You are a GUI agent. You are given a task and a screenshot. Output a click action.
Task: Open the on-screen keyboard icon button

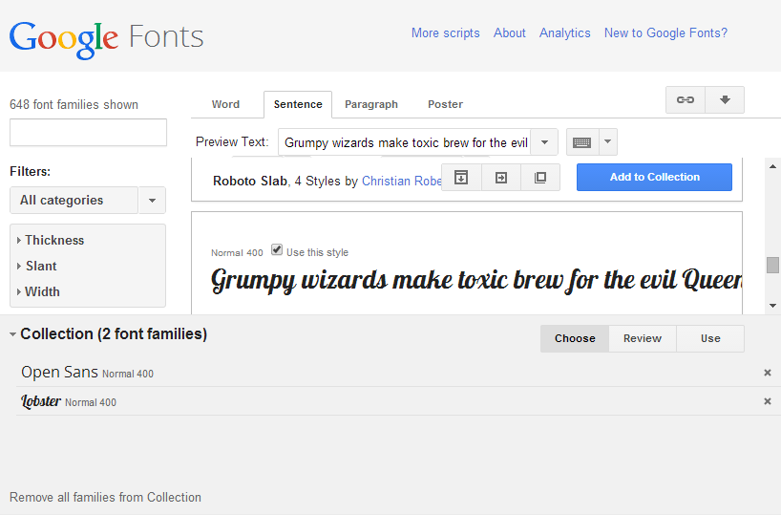coord(581,142)
